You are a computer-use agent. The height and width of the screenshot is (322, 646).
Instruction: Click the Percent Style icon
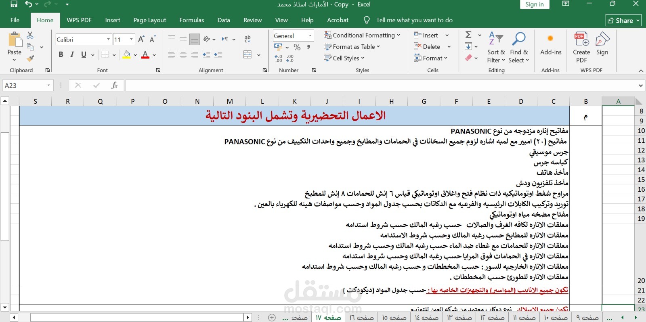[x=297, y=47]
